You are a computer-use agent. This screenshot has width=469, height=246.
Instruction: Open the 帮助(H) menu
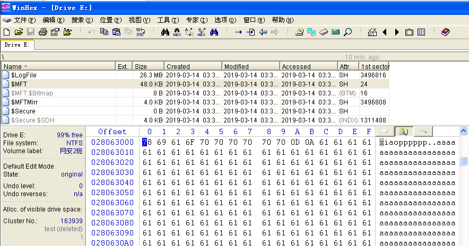point(283,20)
